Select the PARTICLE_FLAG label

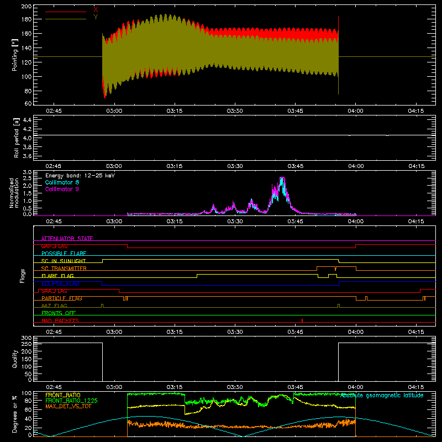(62, 298)
